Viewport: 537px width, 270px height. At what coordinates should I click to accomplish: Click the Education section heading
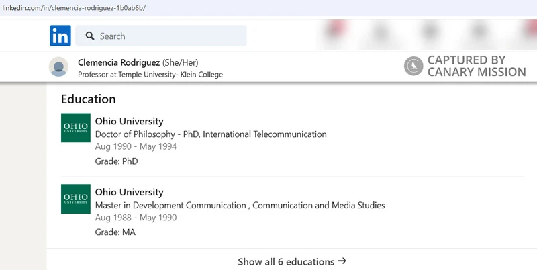pyautogui.click(x=89, y=99)
